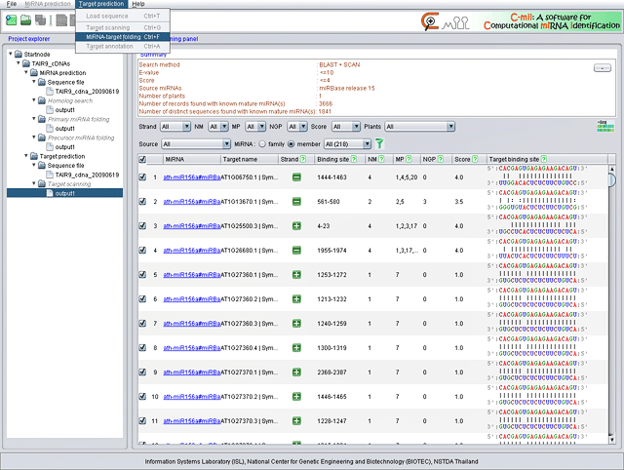624x470 pixels.
Task: Click the scrollbar down arrow of results table
Action: (x=611, y=440)
